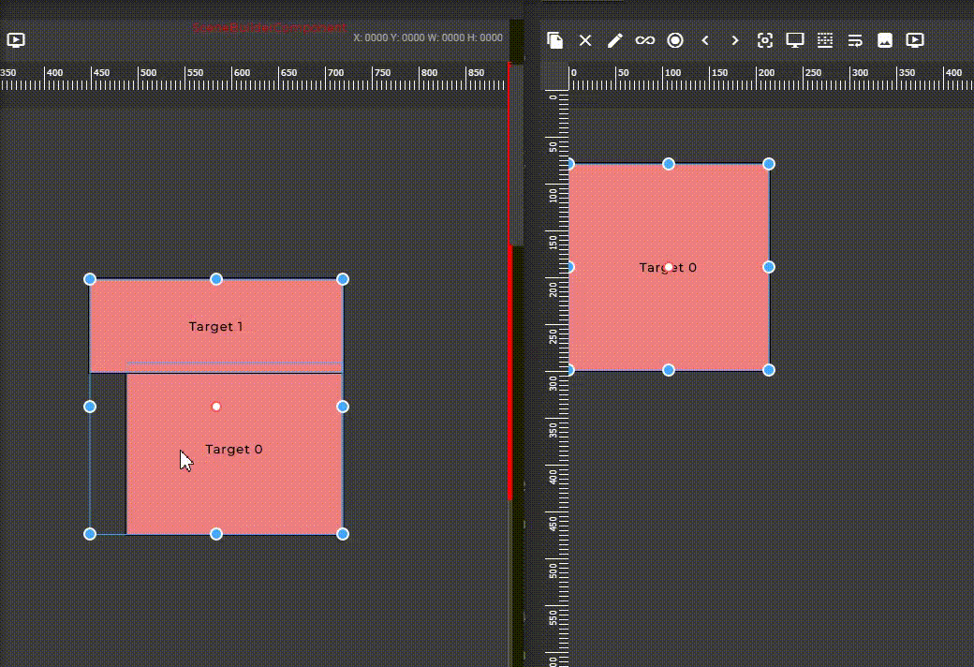Click bottom-left handle of left selection
The width and height of the screenshot is (974, 667).
click(x=90, y=534)
